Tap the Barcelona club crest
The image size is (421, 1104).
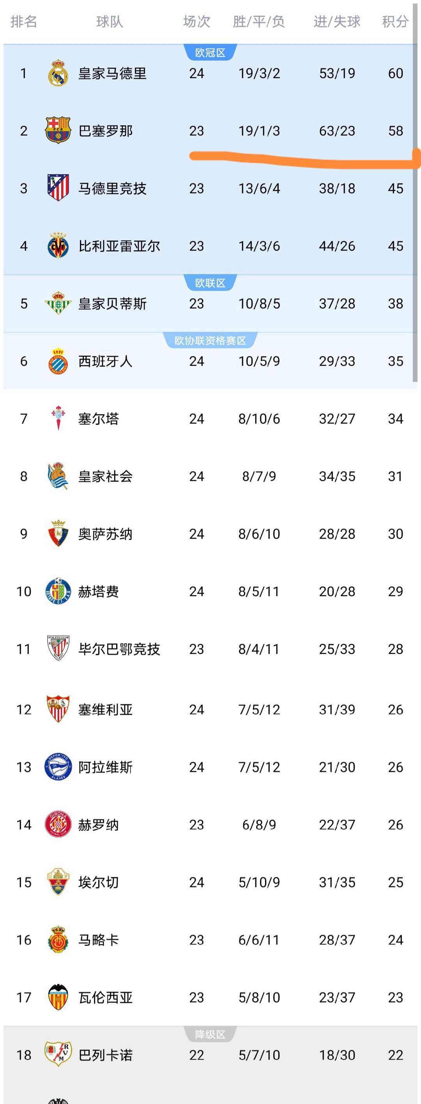tap(58, 130)
